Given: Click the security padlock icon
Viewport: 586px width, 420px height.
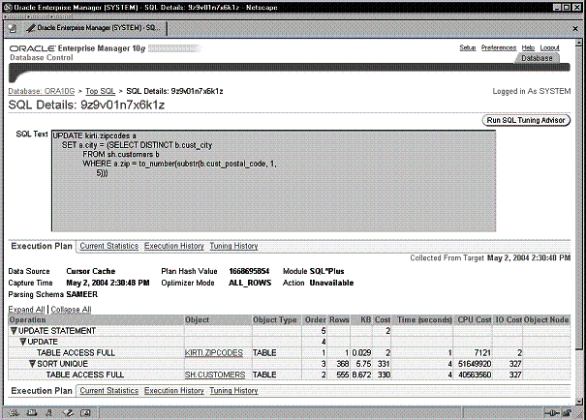Looking at the screenshot, I should [567, 413].
